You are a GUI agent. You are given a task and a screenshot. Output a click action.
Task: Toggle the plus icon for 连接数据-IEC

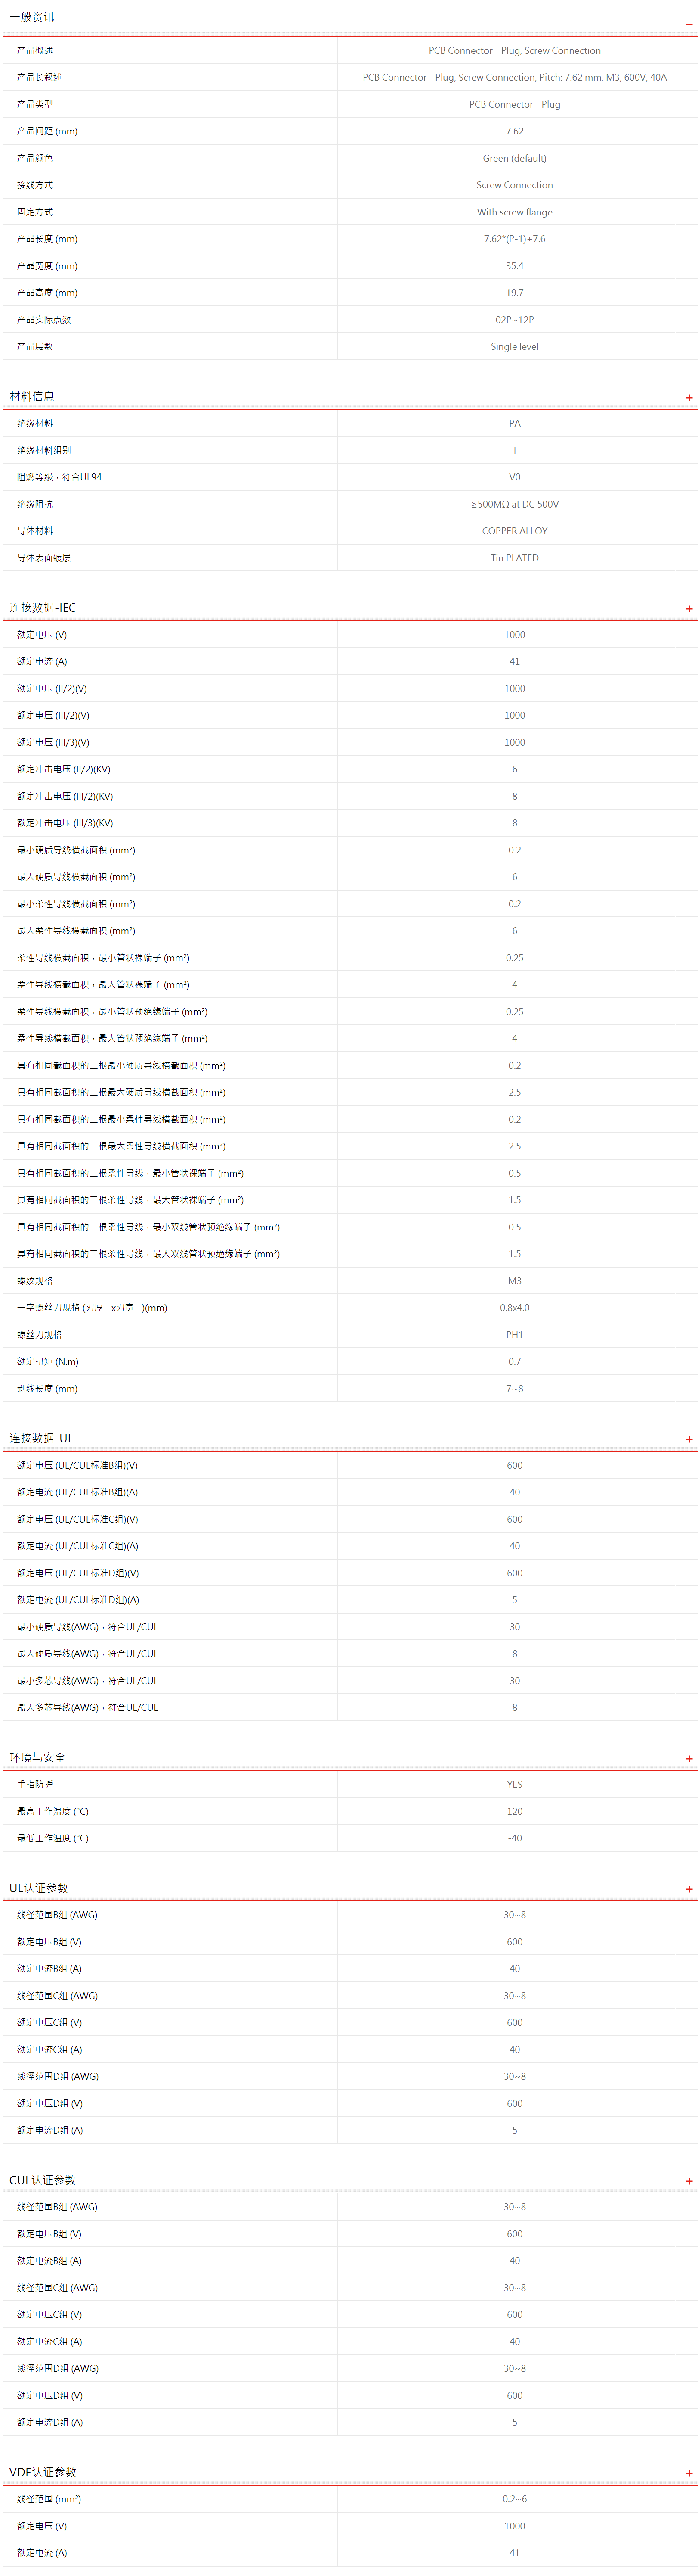[688, 608]
